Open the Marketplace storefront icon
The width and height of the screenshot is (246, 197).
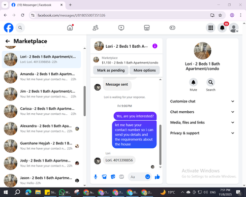147,28
